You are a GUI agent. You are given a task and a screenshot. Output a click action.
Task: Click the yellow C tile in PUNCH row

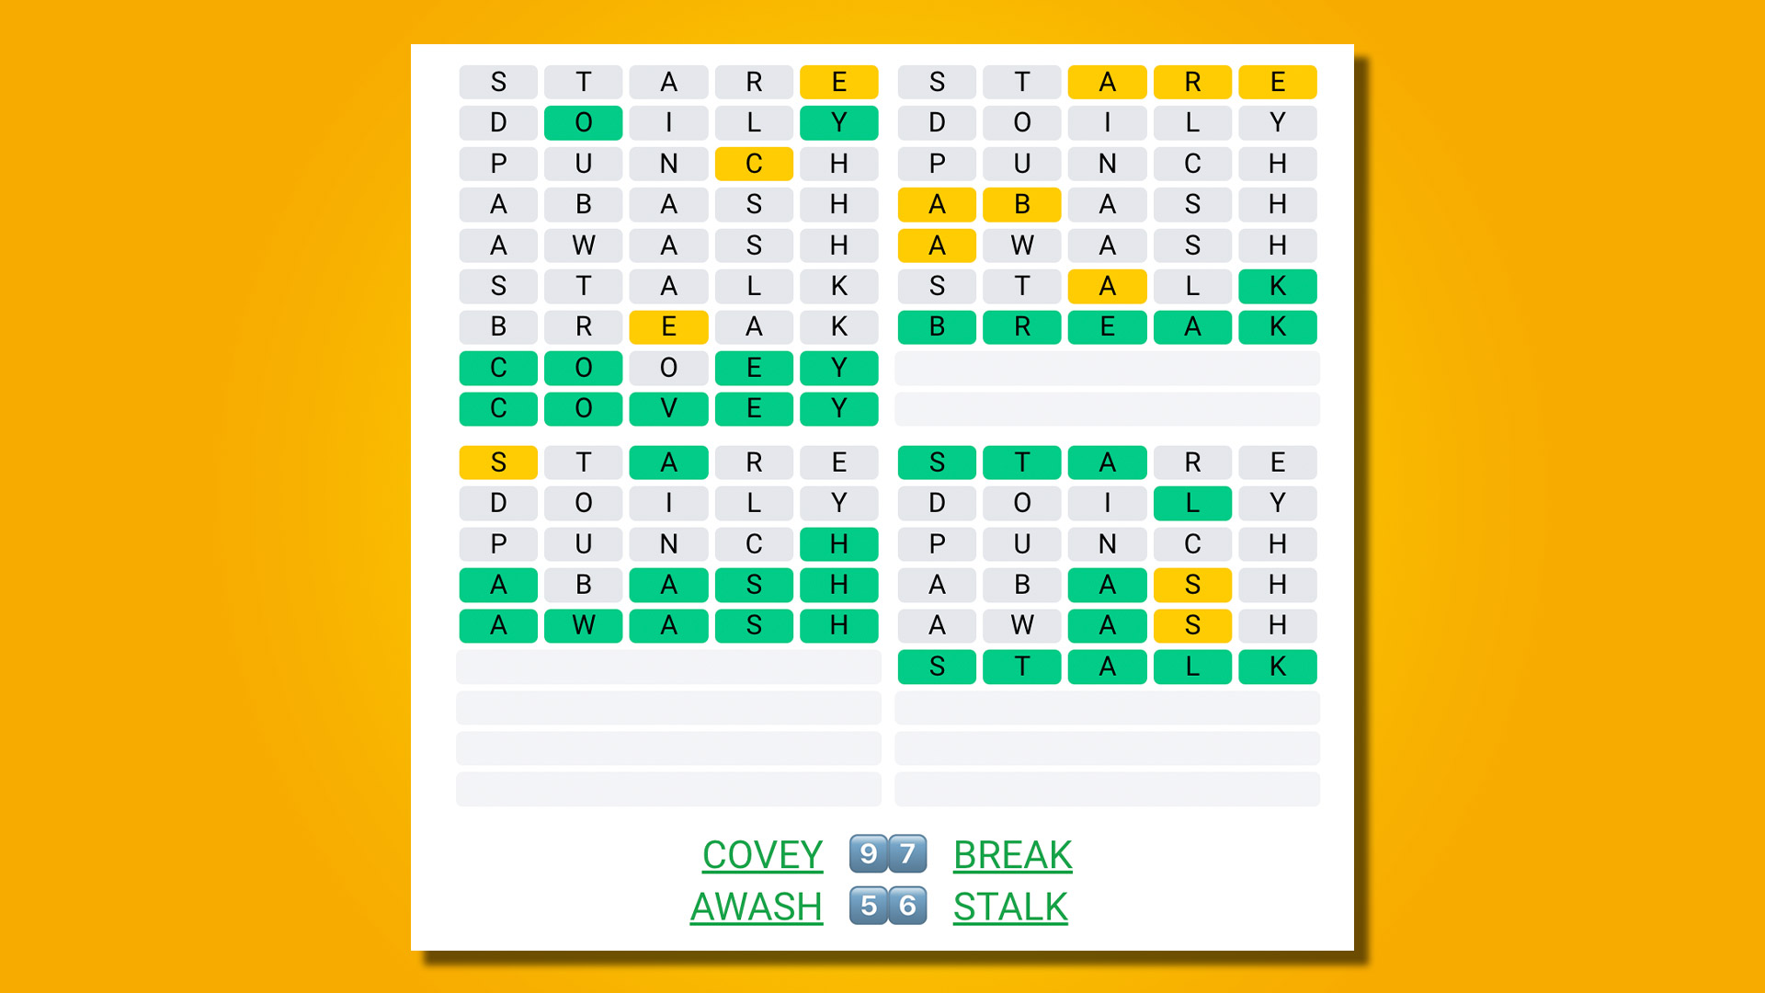[x=743, y=163]
